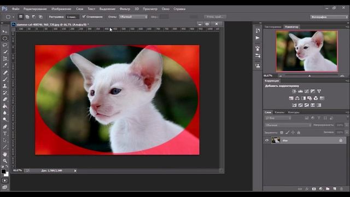
Task: Add a Levels adjustment
Action: [300, 91]
